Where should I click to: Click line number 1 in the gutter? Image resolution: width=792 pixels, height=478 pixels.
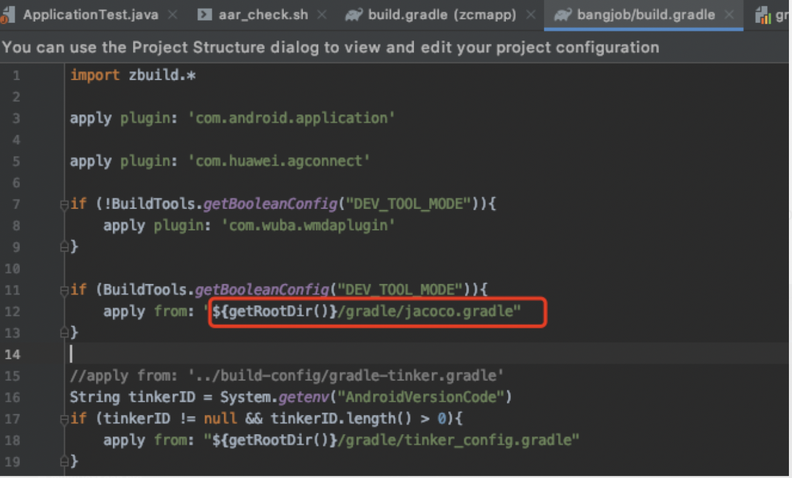point(16,76)
